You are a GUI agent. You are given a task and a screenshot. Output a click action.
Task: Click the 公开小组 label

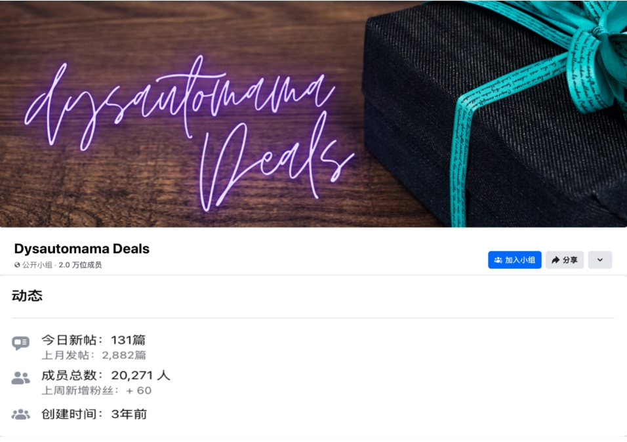pyautogui.click(x=37, y=265)
